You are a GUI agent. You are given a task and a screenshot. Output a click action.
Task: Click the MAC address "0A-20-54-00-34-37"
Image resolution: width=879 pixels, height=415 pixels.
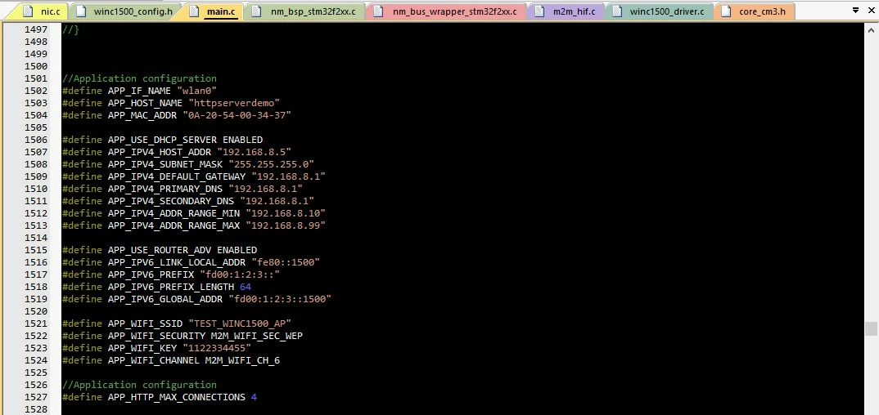(x=237, y=115)
